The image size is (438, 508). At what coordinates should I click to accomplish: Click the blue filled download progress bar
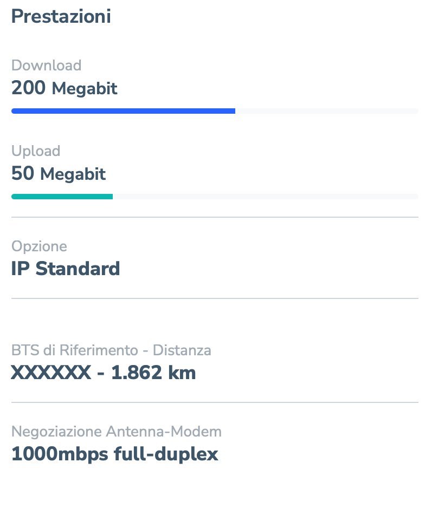123,111
